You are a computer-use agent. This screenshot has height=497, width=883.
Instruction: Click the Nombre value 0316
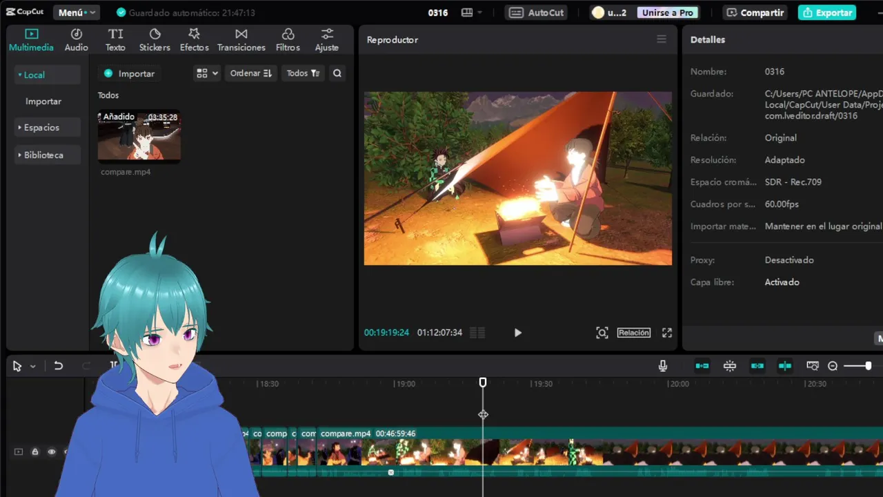[x=775, y=72]
